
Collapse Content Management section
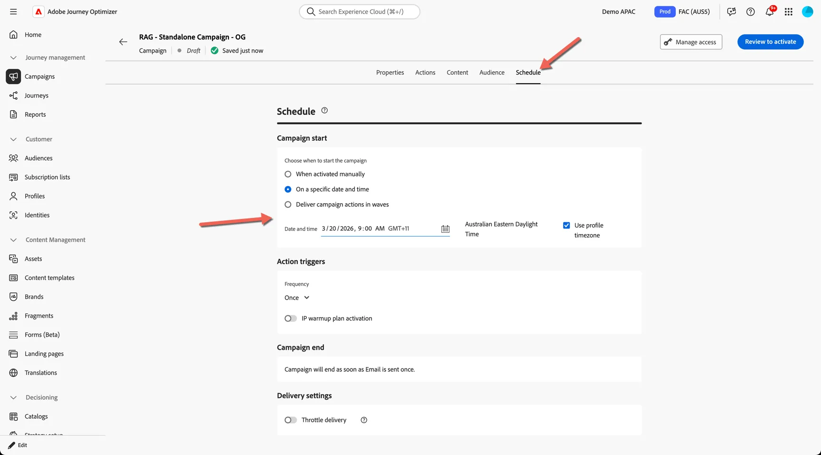tap(13, 240)
